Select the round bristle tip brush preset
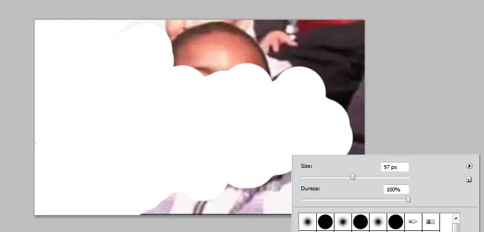Screen dimensions: 484x232 [x=413, y=222]
